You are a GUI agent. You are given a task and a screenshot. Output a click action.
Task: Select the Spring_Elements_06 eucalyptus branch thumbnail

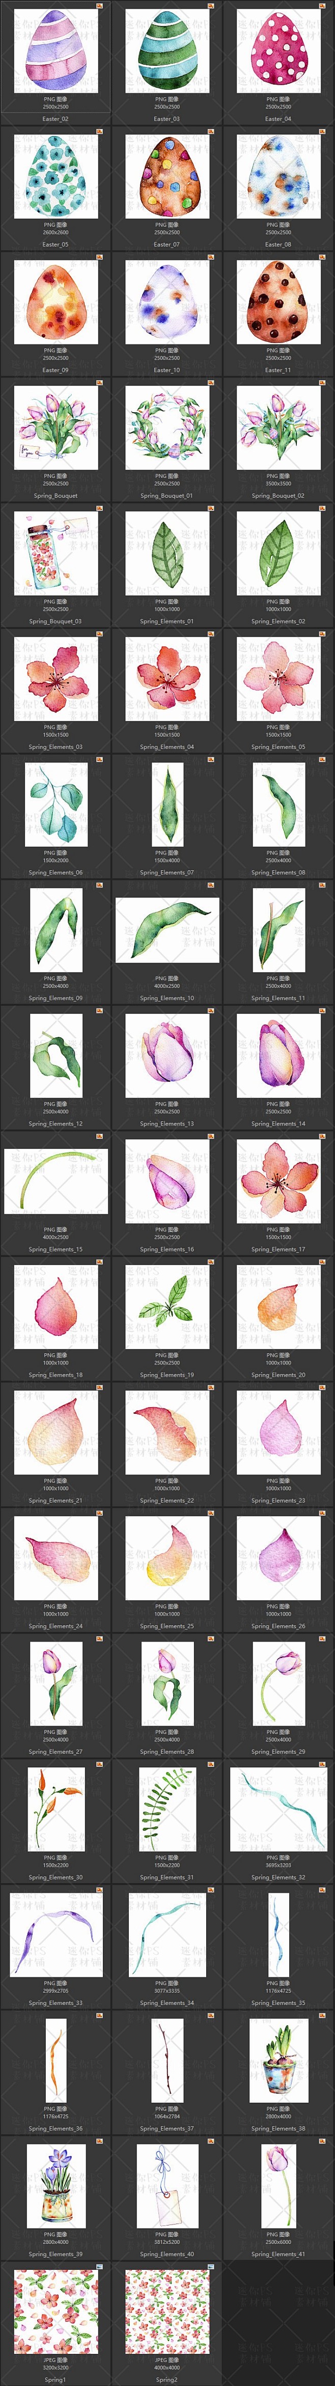[55, 805]
